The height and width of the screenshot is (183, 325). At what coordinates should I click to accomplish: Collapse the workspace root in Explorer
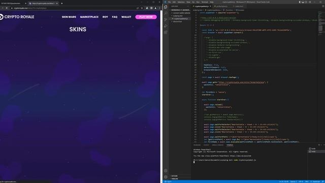click(180, 10)
